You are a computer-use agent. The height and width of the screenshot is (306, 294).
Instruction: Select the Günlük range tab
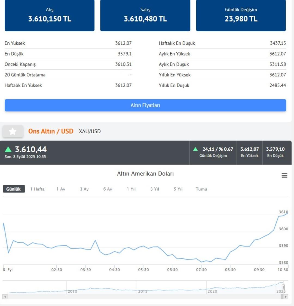click(x=14, y=189)
